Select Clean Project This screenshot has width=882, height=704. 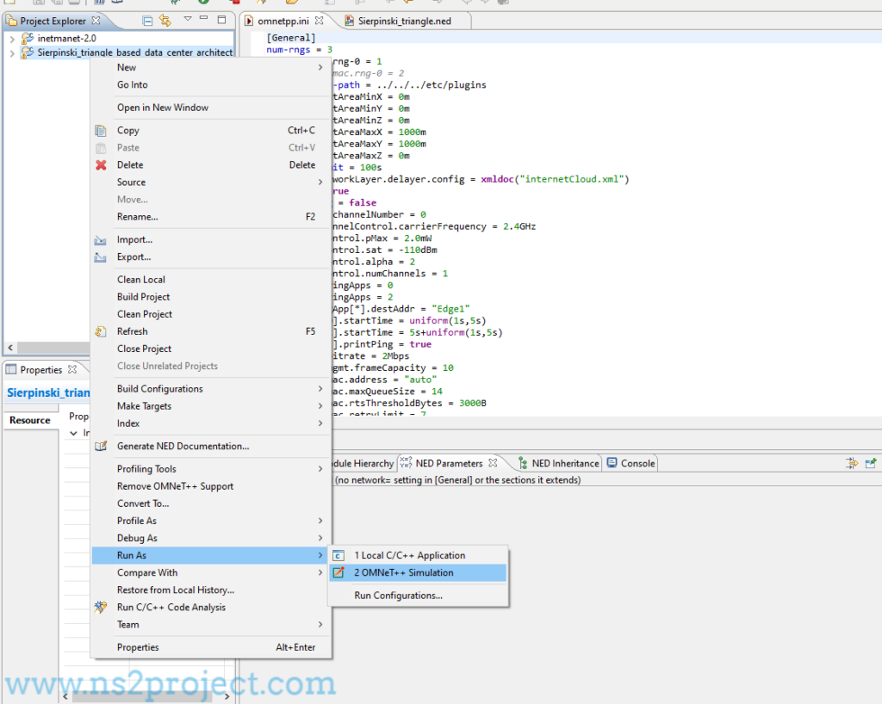(211, 314)
